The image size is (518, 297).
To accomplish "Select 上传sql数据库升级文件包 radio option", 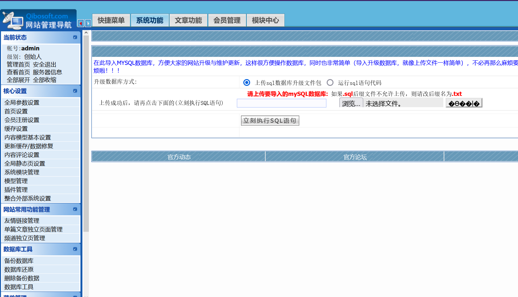I will pyautogui.click(x=247, y=83).
